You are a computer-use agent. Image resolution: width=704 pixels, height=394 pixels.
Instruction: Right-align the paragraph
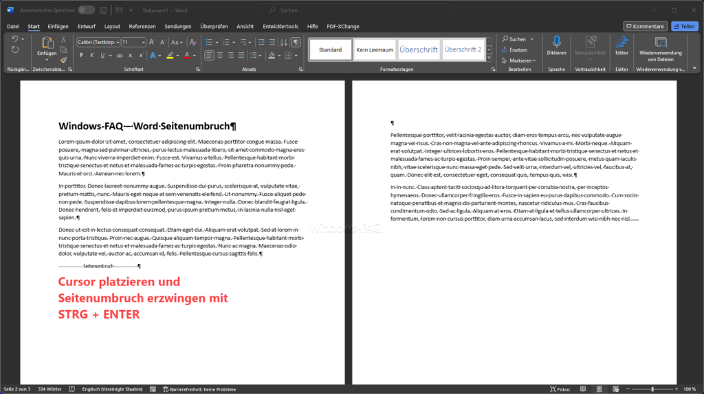point(231,56)
